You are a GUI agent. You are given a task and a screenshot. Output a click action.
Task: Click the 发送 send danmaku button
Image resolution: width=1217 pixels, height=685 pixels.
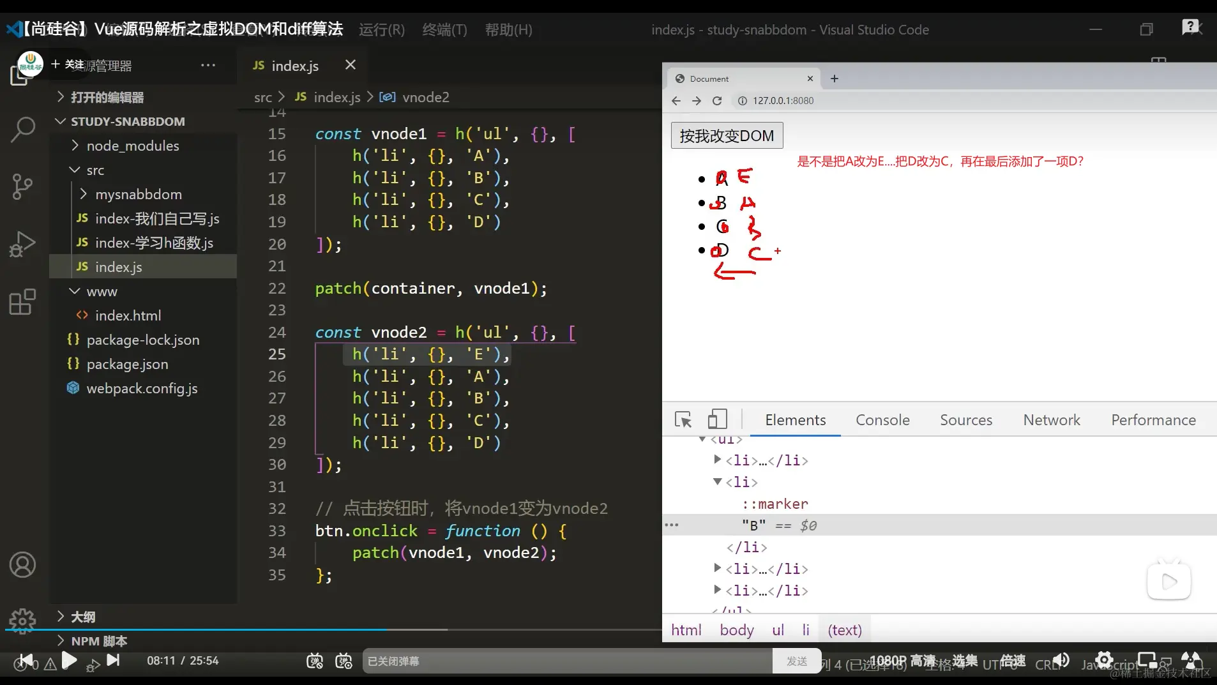pos(797,661)
